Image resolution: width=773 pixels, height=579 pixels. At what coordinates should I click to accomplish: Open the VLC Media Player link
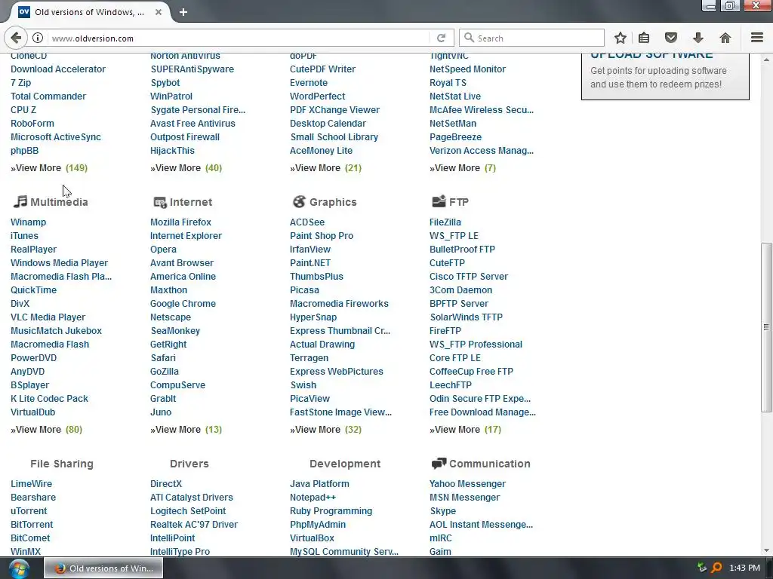point(48,317)
